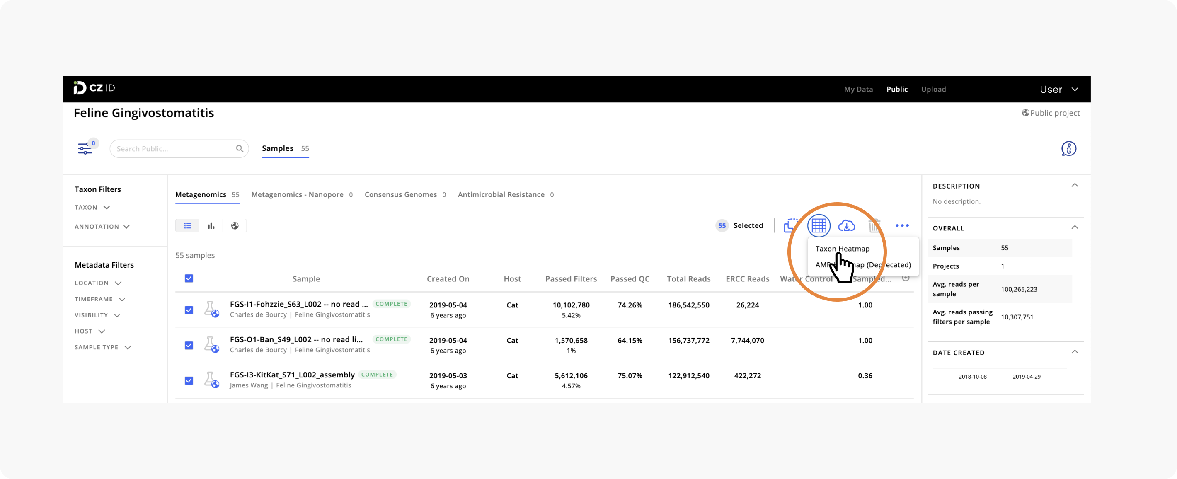Go to the Public nav item
The width and height of the screenshot is (1177, 479).
(x=897, y=90)
